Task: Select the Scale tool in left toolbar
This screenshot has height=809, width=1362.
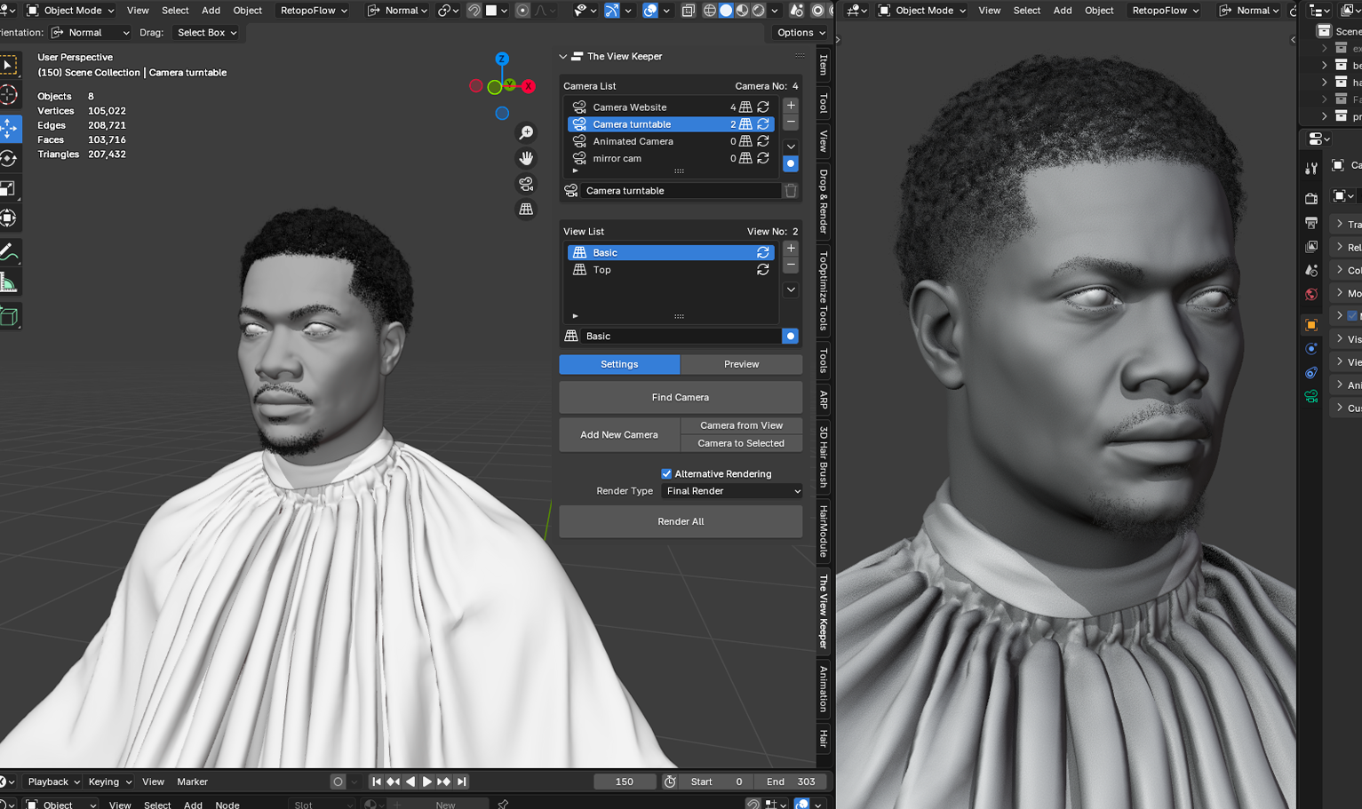Action: 9,188
